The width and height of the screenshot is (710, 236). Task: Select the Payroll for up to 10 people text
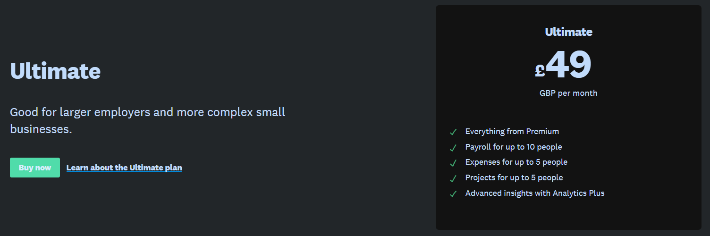coord(514,147)
